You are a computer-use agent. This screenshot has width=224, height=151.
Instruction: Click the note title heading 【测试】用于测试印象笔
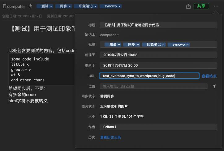click(43, 29)
